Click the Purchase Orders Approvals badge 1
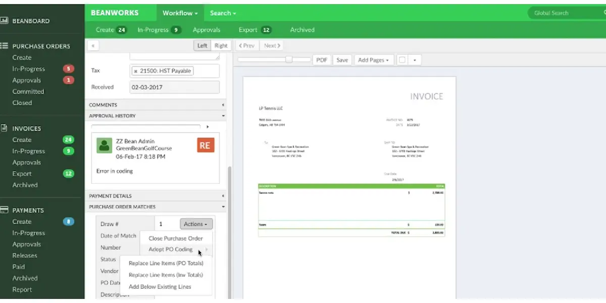Image resolution: width=606 pixels, height=303 pixels. point(68,80)
